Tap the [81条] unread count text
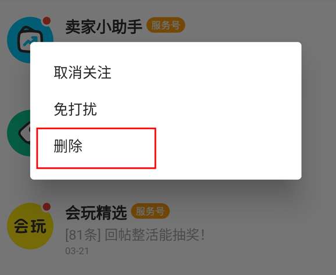This screenshot has width=336, height=275. [x=83, y=235]
